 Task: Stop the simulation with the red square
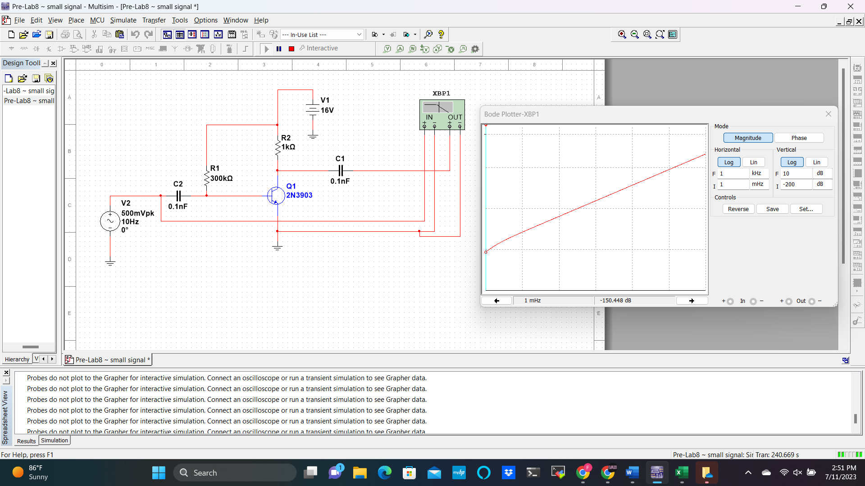coord(291,49)
